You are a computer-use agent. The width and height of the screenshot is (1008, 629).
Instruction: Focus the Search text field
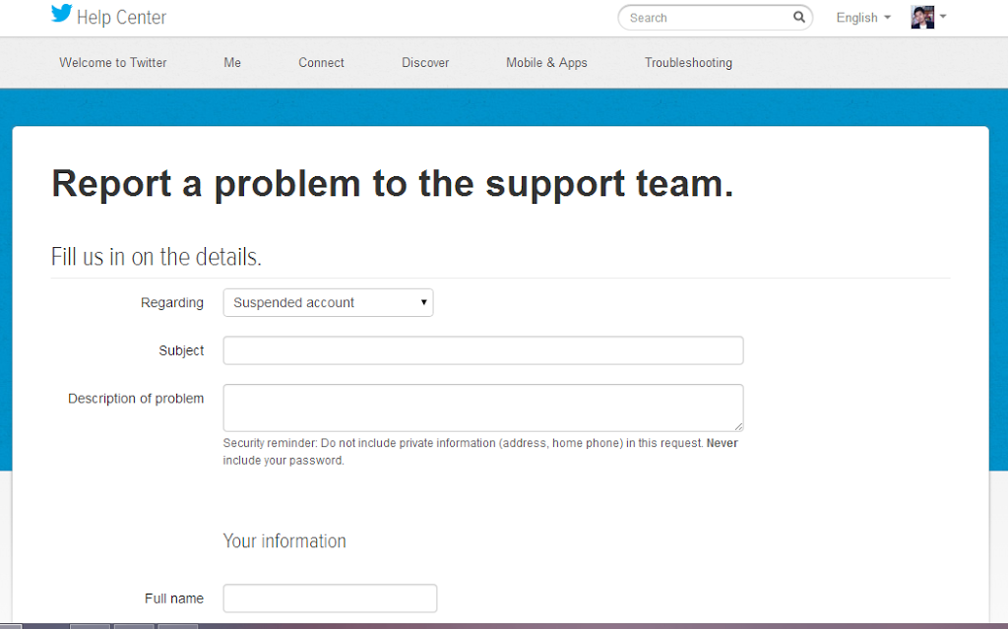[709, 18]
